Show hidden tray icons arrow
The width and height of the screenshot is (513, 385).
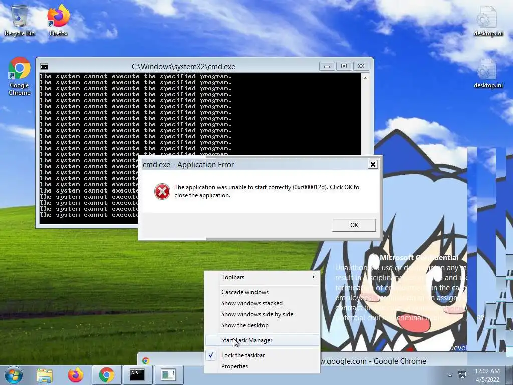450,375
